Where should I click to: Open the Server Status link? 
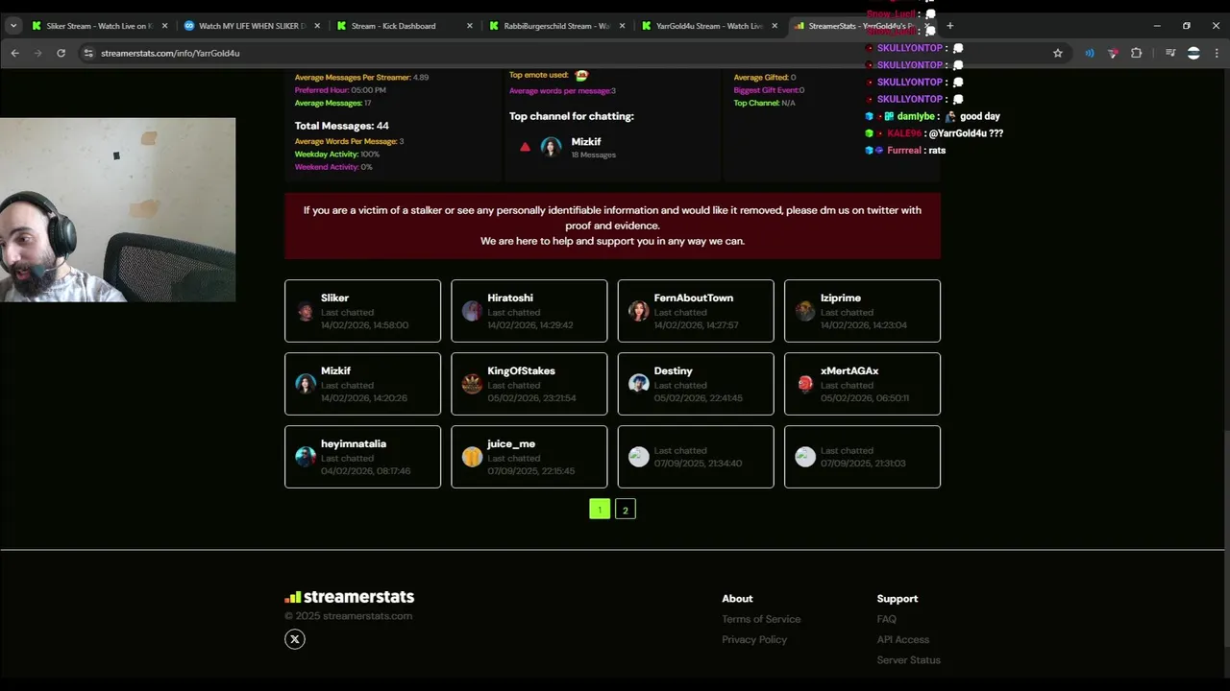click(908, 660)
